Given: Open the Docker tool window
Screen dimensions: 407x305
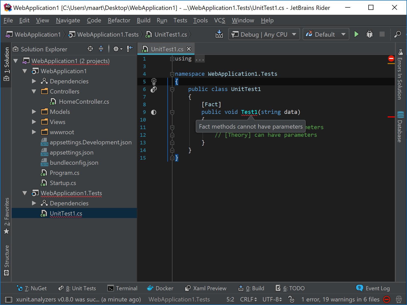Looking at the screenshot, I should tap(160, 288).
